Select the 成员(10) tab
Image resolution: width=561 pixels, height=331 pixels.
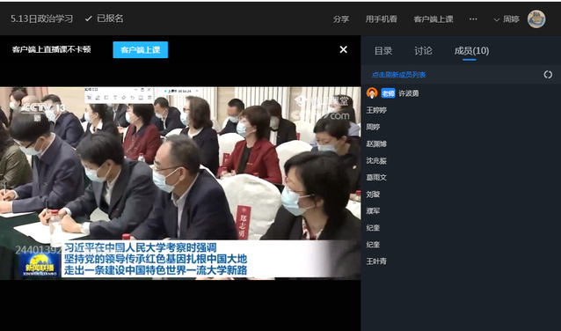coord(471,51)
